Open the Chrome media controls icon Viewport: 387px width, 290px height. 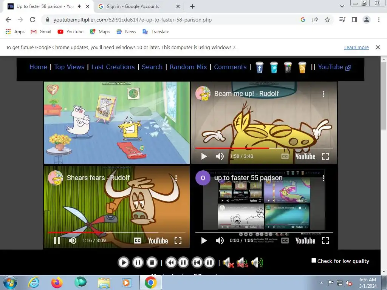click(342, 20)
